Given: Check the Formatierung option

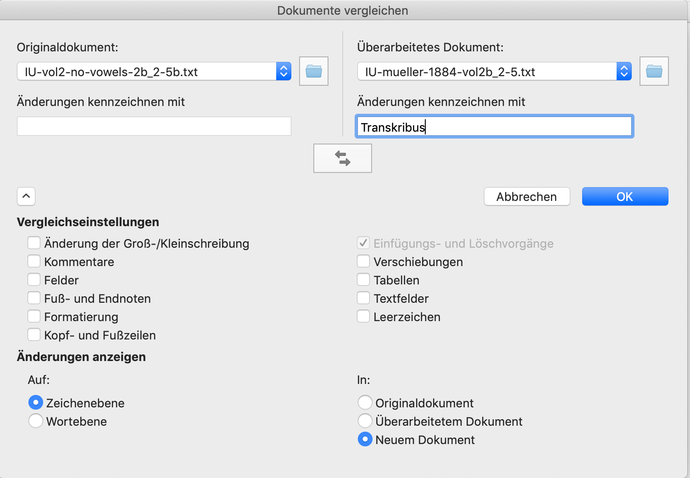Looking at the screenshot, I should point(34,316).
